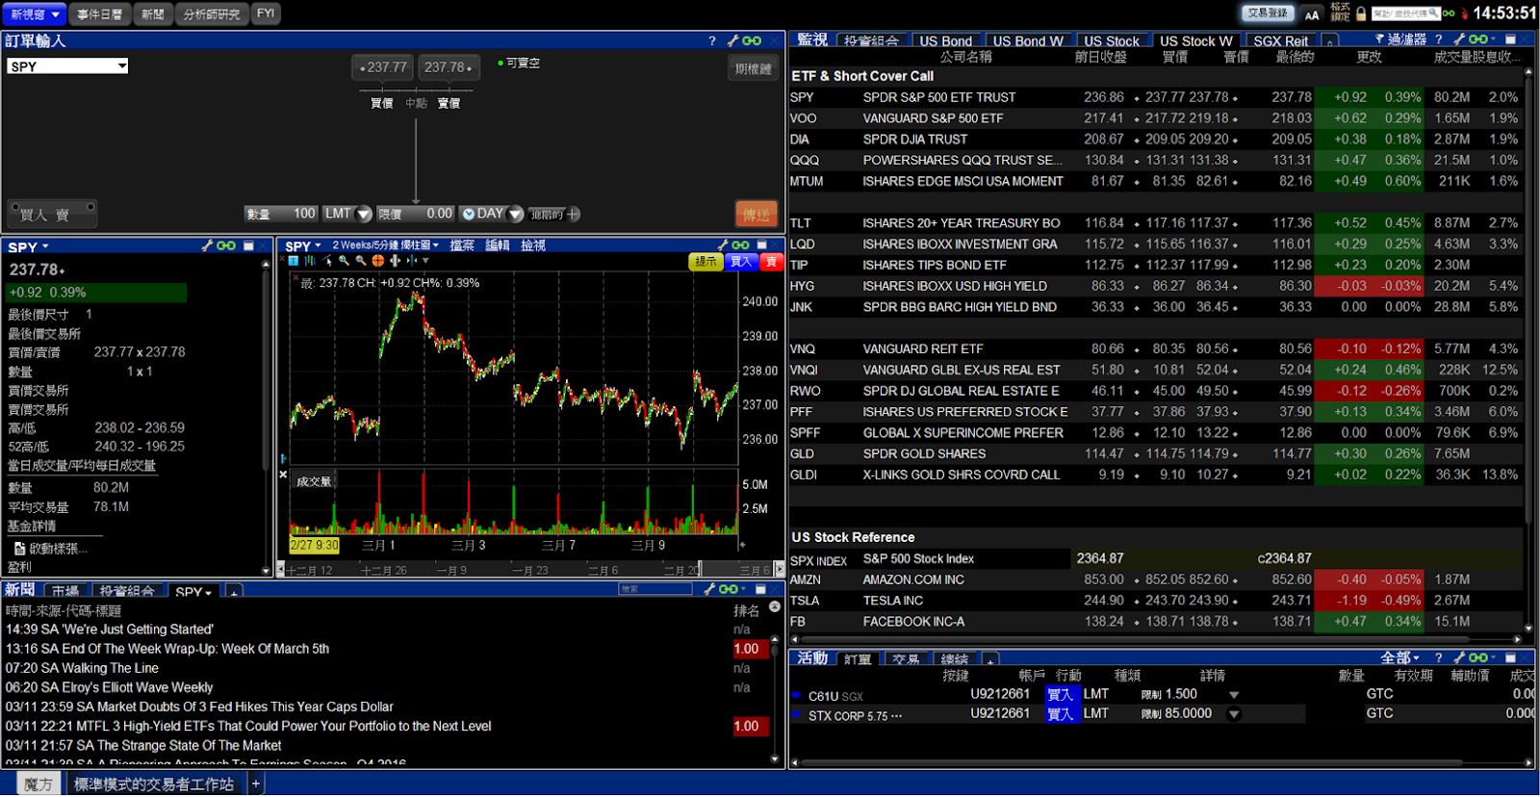Open the chart 檔案 file menu
1540x797 pixels.
[x=462, y=245]
